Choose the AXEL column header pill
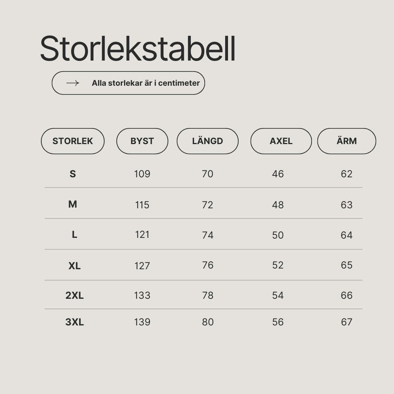The height and width of the screenshot is (394, 394). point(281,141)
